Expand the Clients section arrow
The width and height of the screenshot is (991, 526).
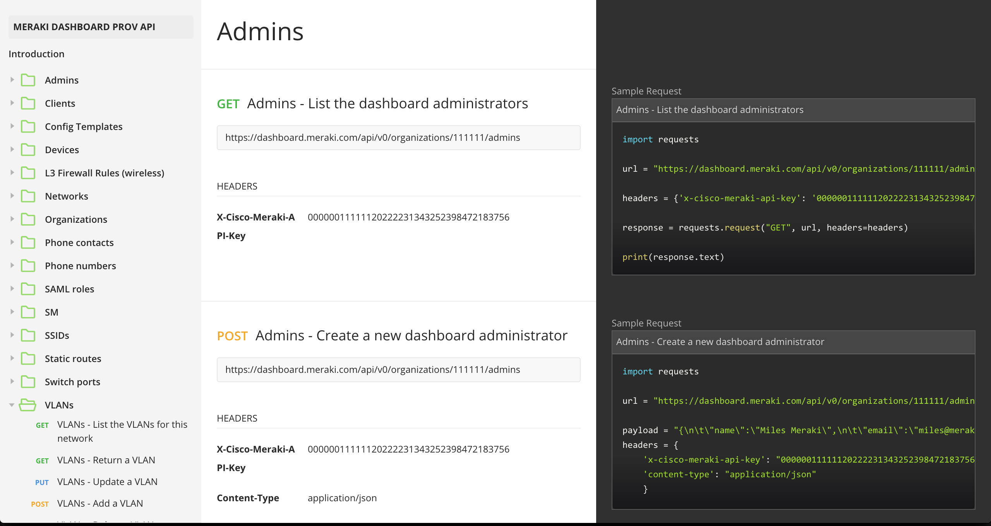point(12,103)
